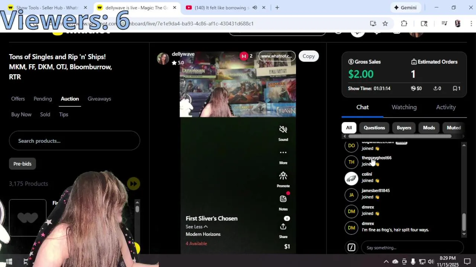This screenshot has height=267, width=476.
Task: Open the Pending tab
Action: click(42, 99)
